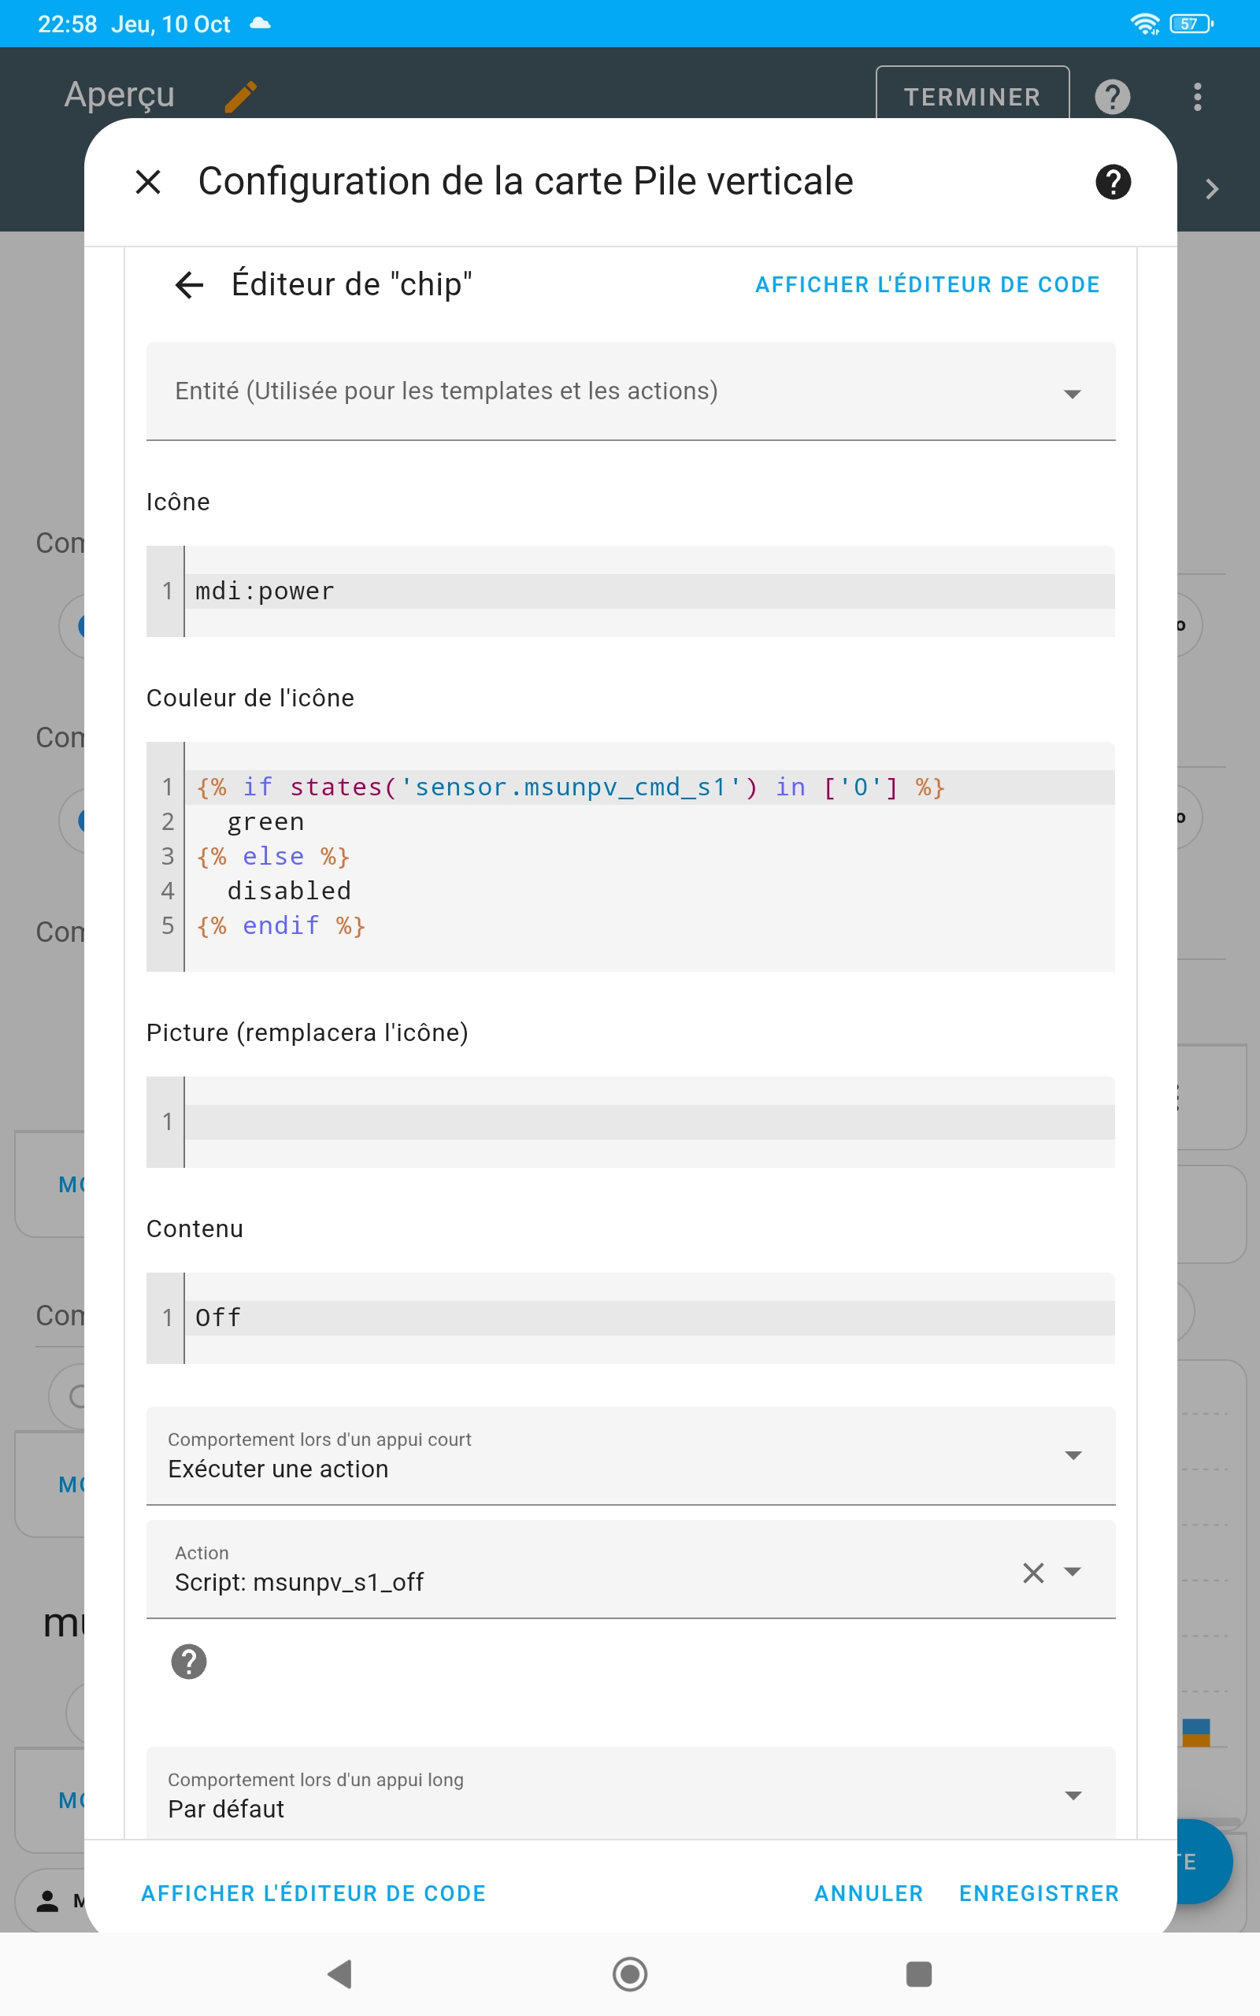Open the help icon below Action field
The width and height of the screenshot is (1260, 2016).
pyautogui.click(x=189, y=1662)
